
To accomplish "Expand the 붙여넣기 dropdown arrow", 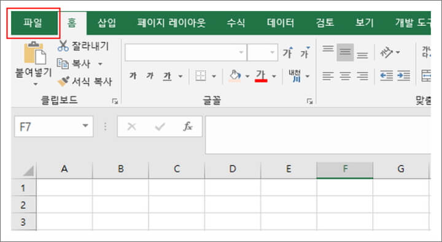I will pyautogui.click(x=35, y=84).
